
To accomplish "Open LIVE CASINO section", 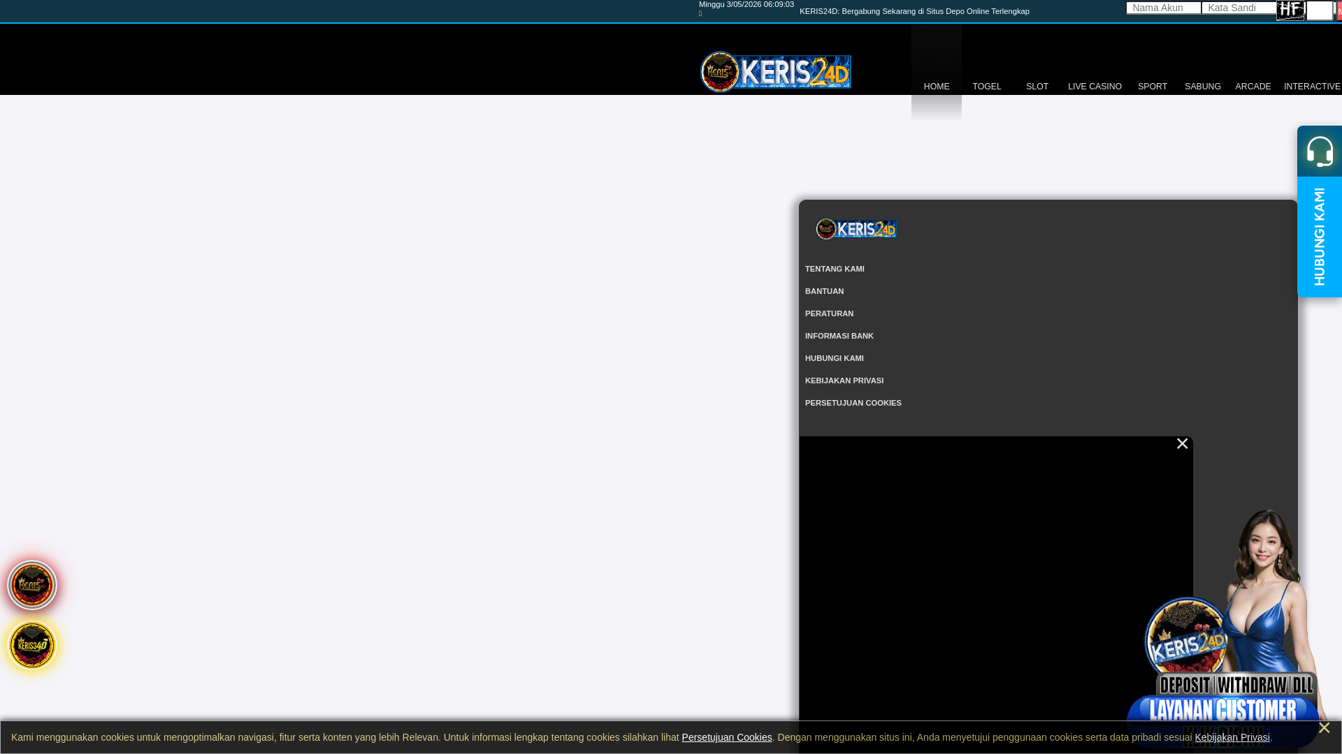I will 1094,87.
